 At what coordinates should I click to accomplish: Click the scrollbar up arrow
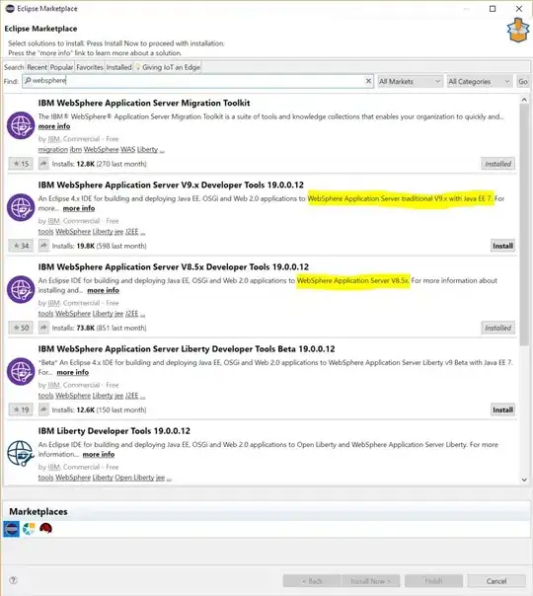click(524, 100)
